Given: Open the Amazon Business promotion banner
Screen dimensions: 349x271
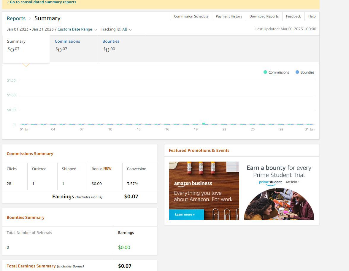Looking at the screenshot, I should point(204,191).
